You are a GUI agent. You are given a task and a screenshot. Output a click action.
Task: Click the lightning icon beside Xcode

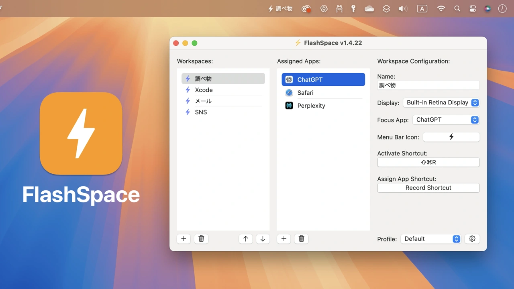click(x=188, y=90)
